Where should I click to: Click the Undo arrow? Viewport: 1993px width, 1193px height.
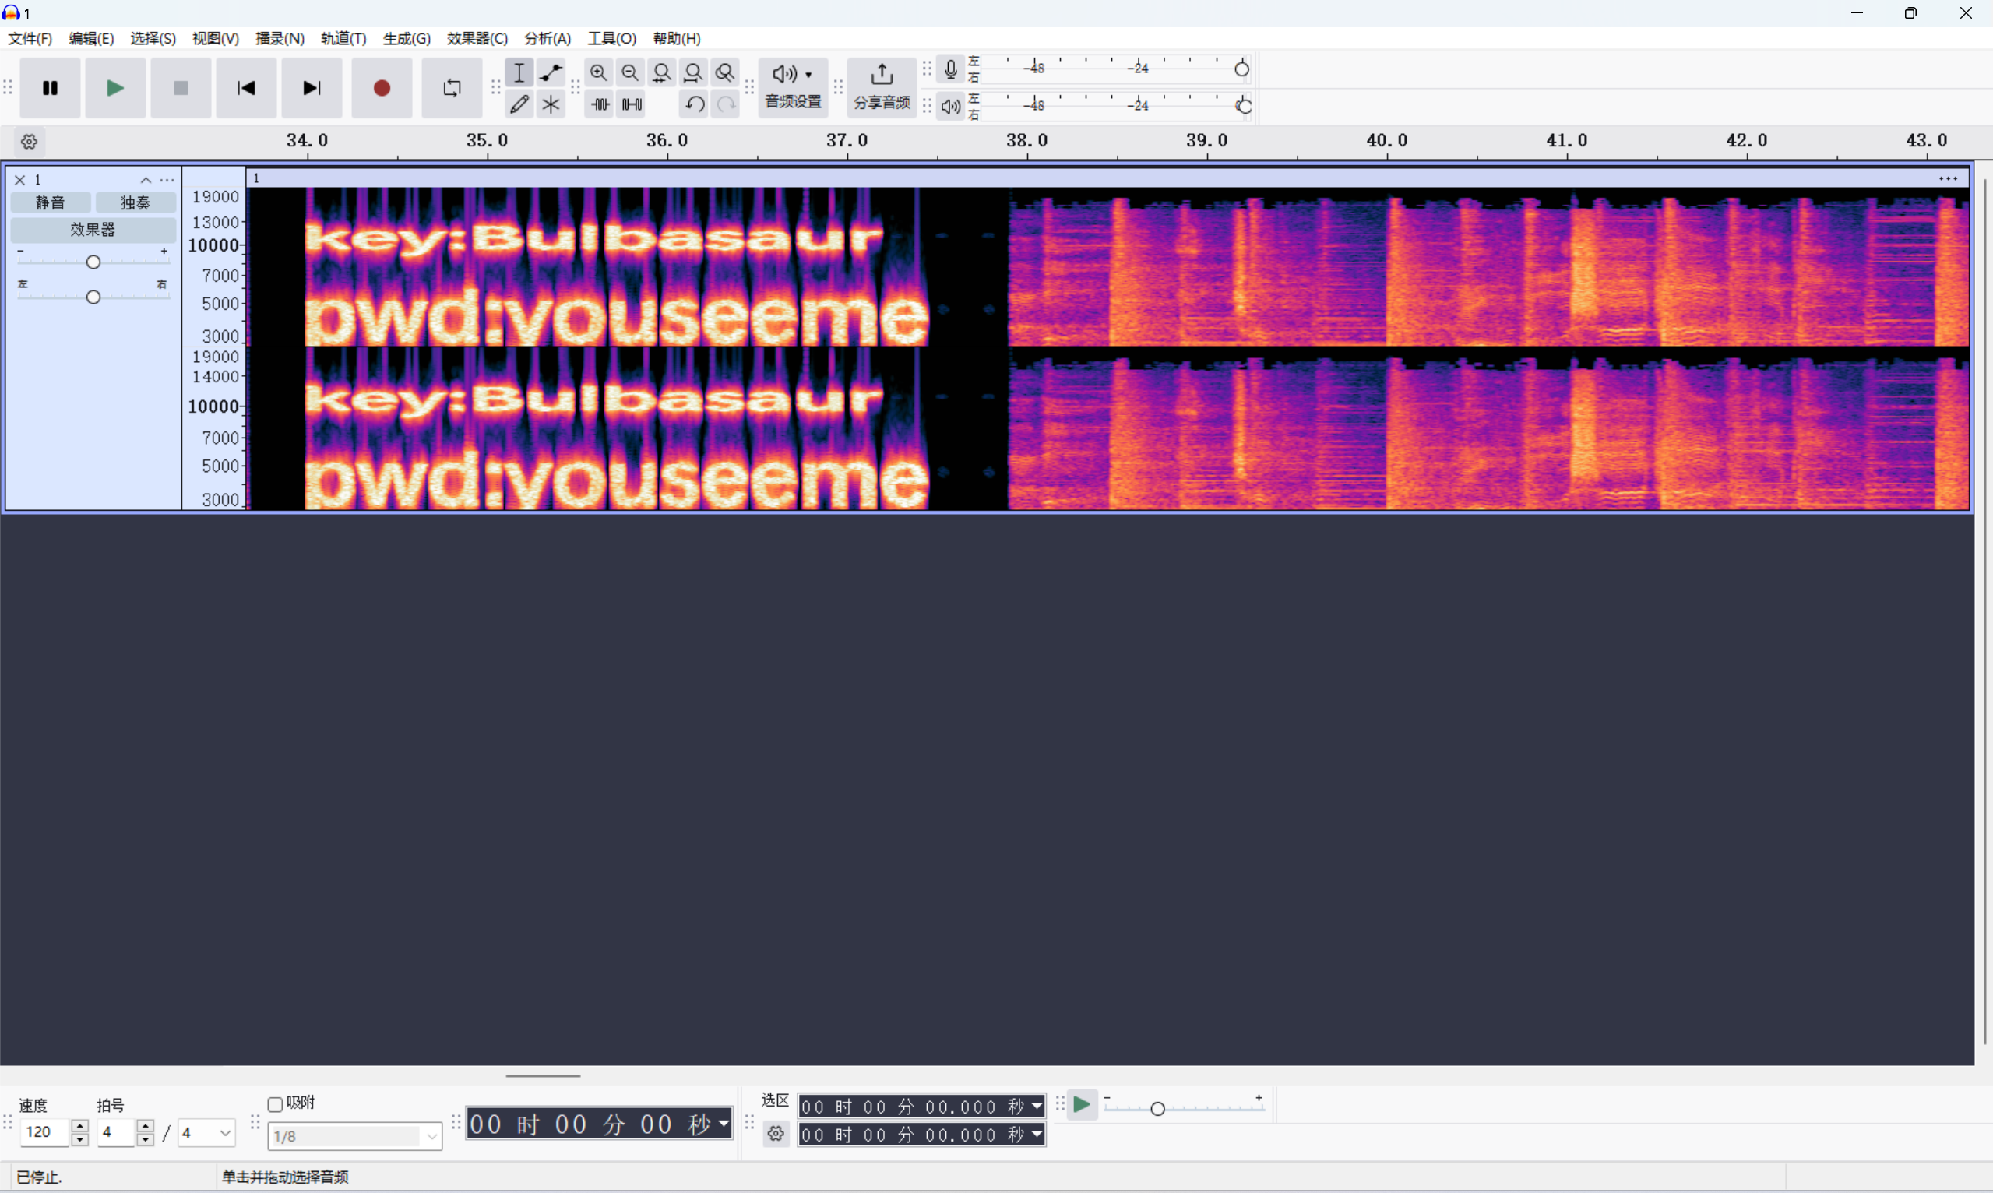(695, 104)
